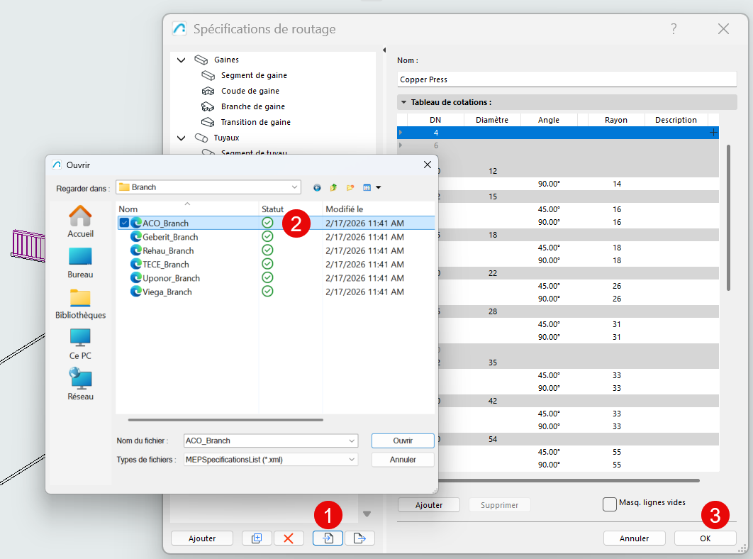Open the Nom du fichier dropdown

coord(352,441)
